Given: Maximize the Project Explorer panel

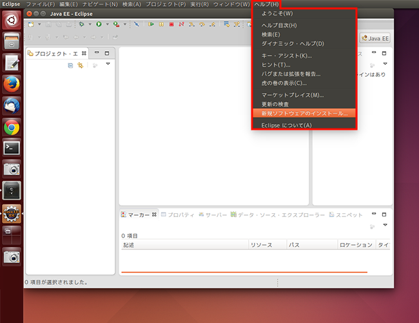Looking at the screenshot, I should (107, 54).
